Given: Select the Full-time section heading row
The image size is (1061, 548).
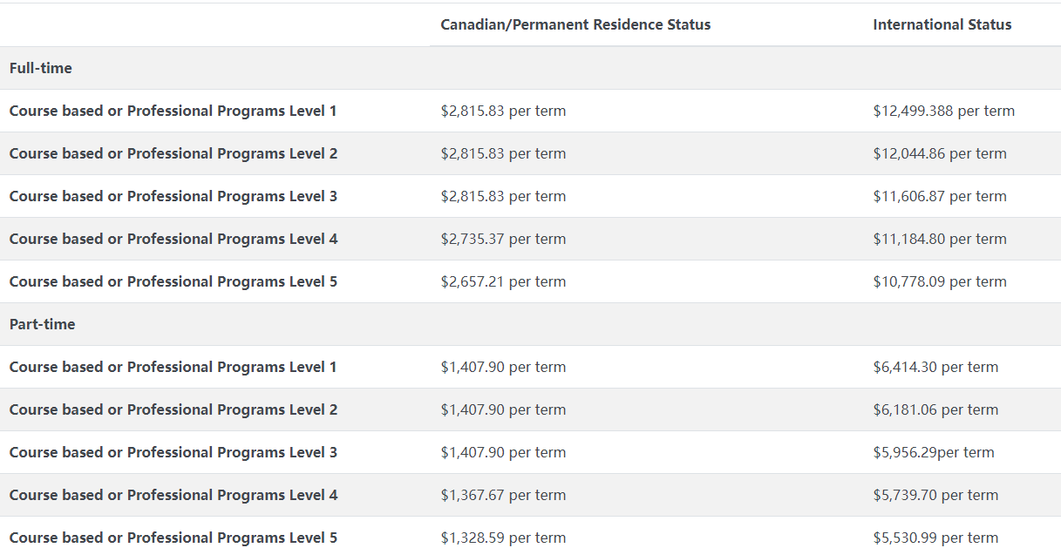Looking at the screenshot, I should 530,68.
